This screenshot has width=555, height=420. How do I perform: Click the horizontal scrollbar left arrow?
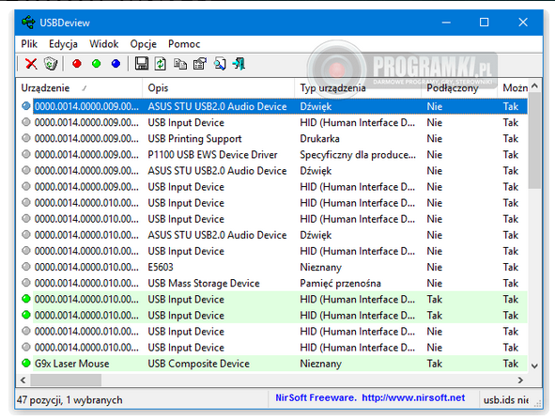point(23,380)
